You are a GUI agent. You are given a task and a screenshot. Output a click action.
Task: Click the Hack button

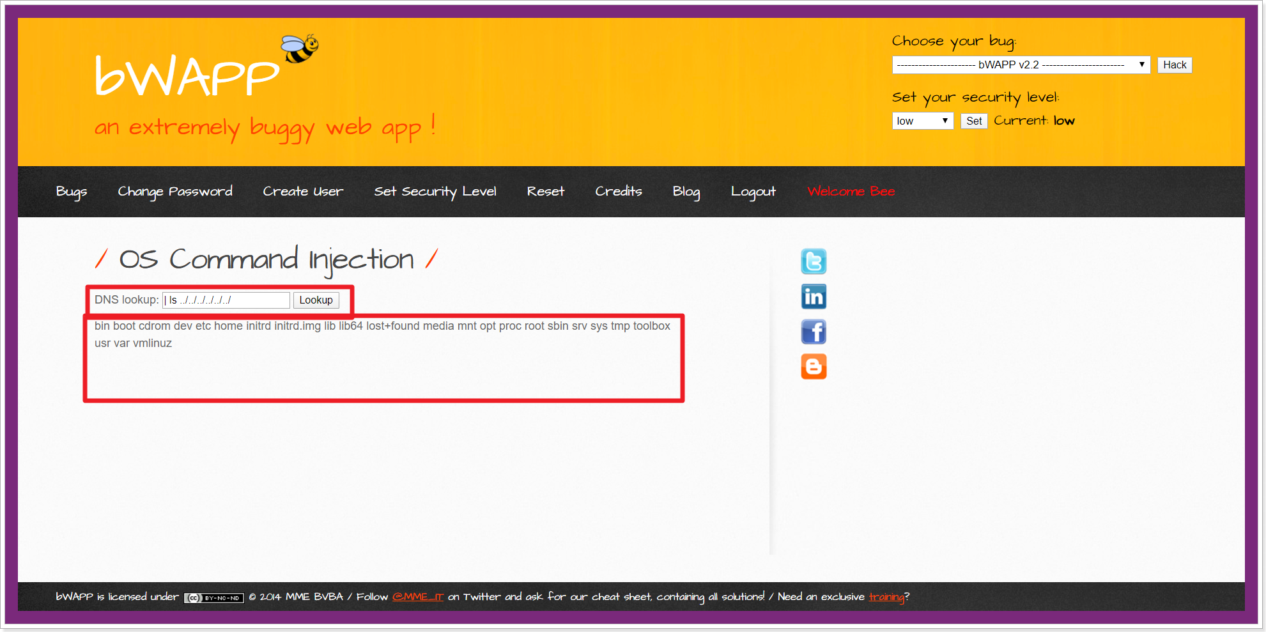click(1175, 65)
